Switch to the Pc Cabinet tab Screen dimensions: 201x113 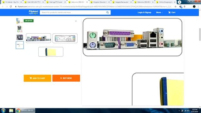pyautogui.click(x=12, y=2)
